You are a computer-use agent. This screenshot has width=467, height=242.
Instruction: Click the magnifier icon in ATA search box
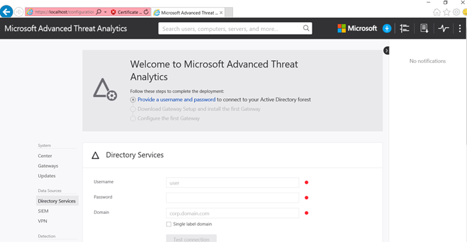click(x=306, y=28)
